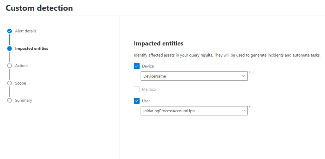Open the InitiatingProcessAccountUpn dropdown field
This screenshot has width=325, height=159.
pyautogui.click(x=191, y=111)
